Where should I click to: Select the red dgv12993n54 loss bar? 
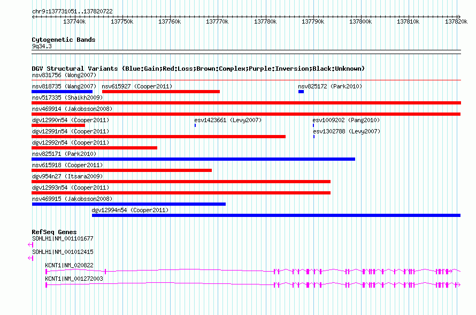click(181, 193)
